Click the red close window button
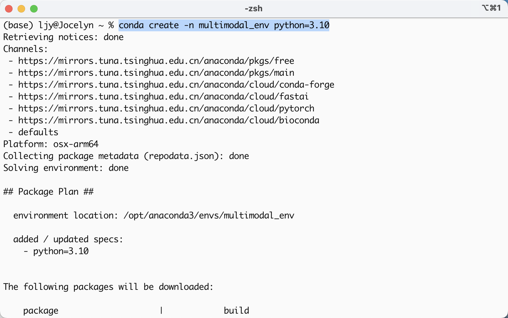The image size is (508, 318). click(9, 9)
